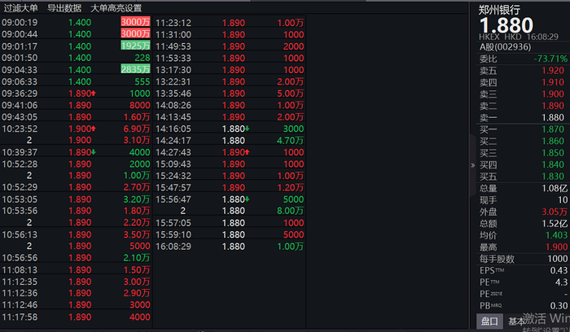Click the 导出数据 export button
The width and height of the screenshot is (570, 332).
coord(64,8)
